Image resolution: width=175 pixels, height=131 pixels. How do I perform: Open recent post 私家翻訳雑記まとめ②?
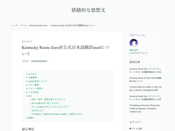pos(145,98)
